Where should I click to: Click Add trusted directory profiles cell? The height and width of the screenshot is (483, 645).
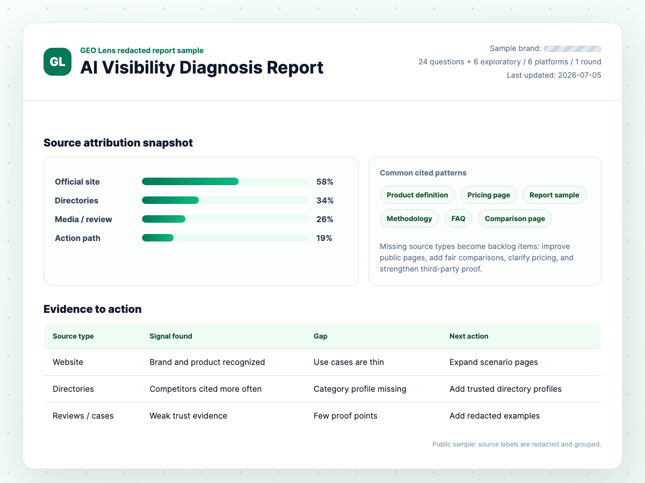coord(505,389)
